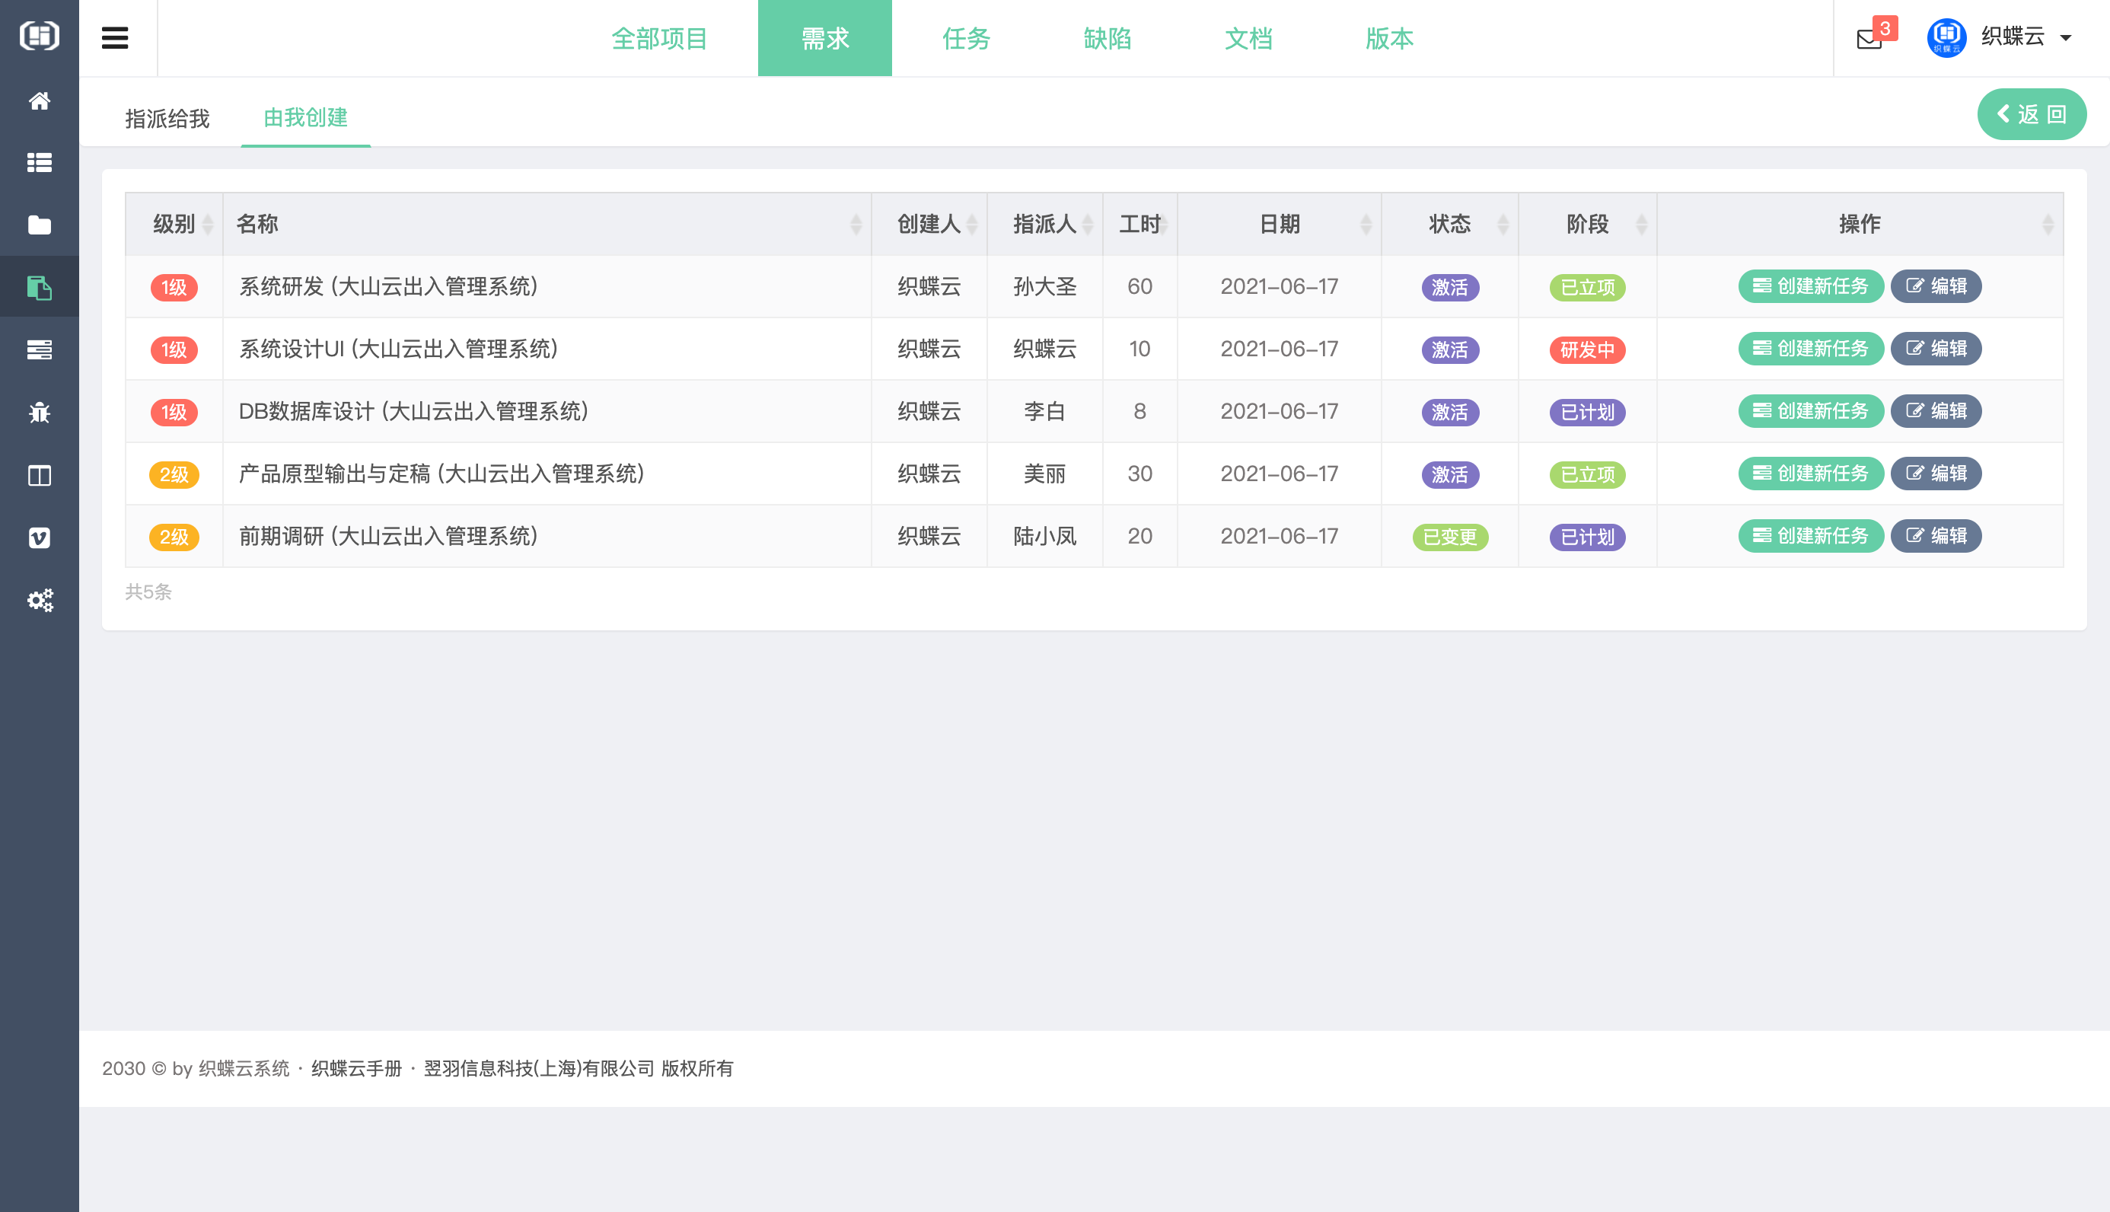2110x1212 pixels.
Task: Click 返回 button
Action: coord(2031,114)
